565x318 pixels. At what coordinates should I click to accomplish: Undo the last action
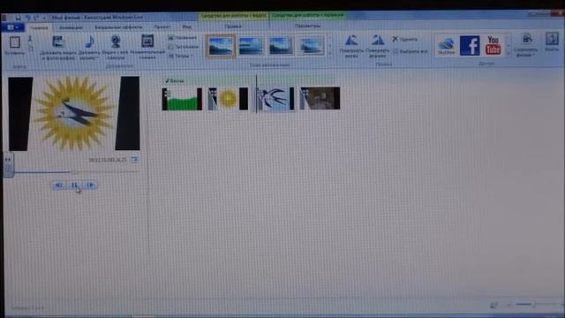coord(27,18)
